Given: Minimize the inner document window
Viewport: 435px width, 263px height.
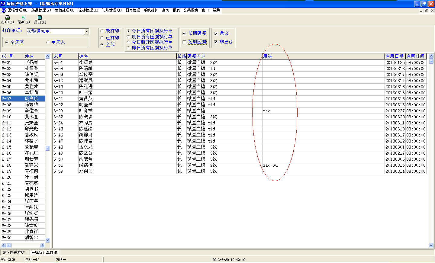Looking at the screenshot, I should (x=421, y=11).
